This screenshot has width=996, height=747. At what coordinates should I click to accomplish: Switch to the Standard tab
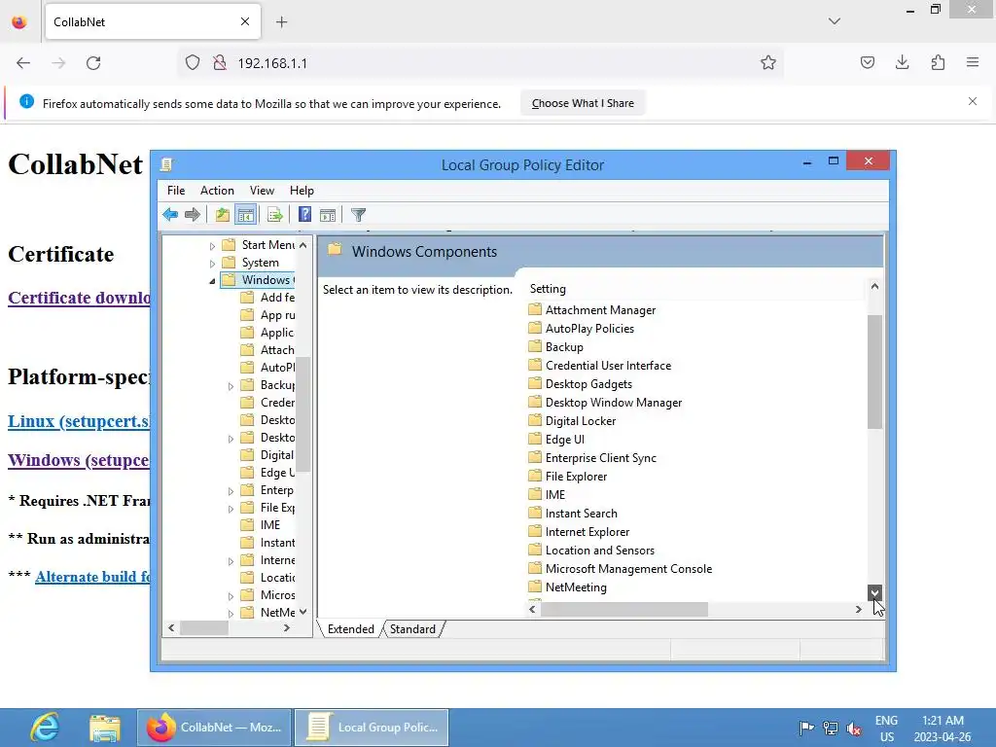412,629
